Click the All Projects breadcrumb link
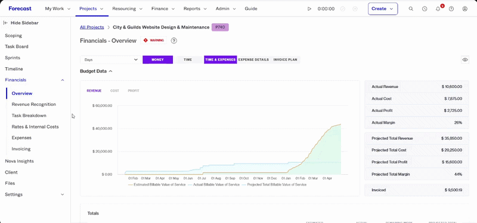This screenshot has height=223, width=477. point(92,27)
